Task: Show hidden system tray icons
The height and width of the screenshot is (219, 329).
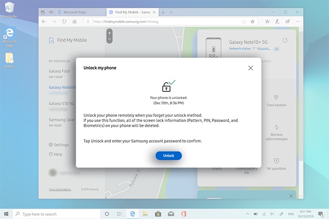Action: point(247,214)
